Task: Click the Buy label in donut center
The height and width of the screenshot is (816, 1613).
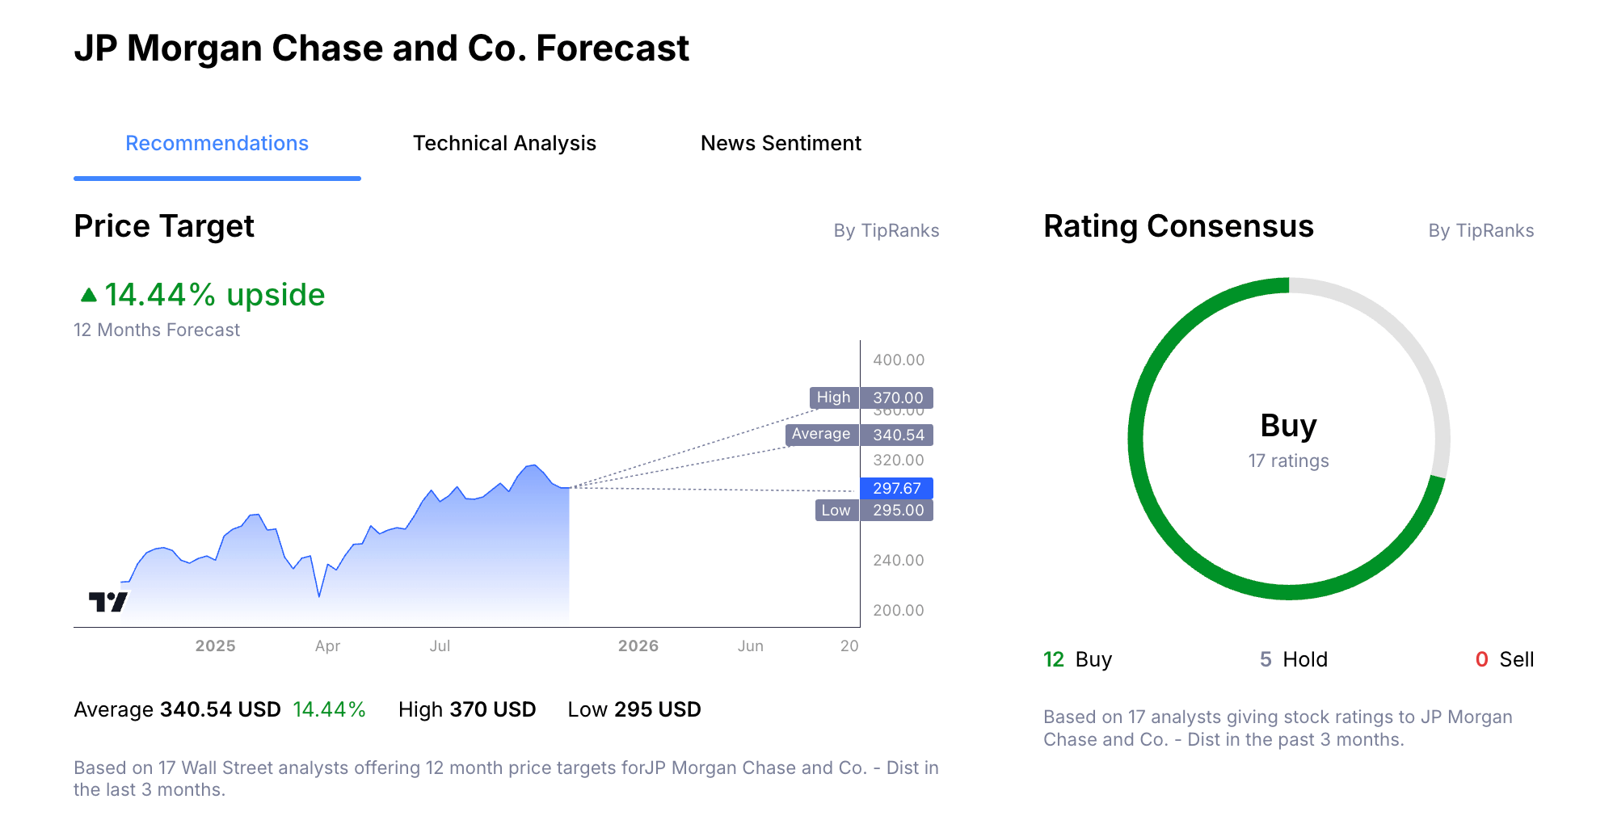Action: [1288, 426]
